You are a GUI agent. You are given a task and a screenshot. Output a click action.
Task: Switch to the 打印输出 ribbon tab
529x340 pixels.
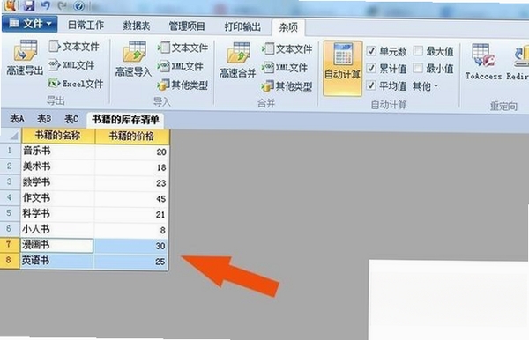pos(242,26)
